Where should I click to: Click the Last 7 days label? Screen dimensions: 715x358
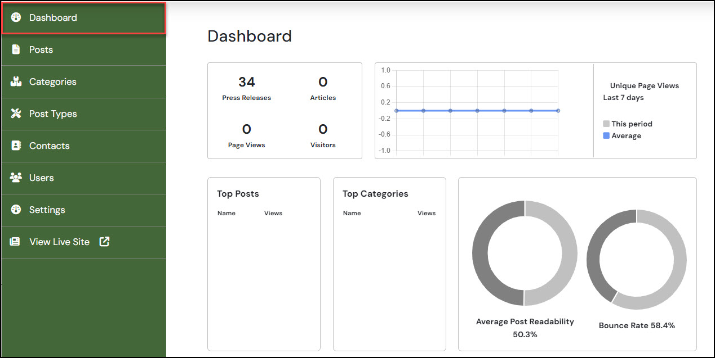pos(623,97)
